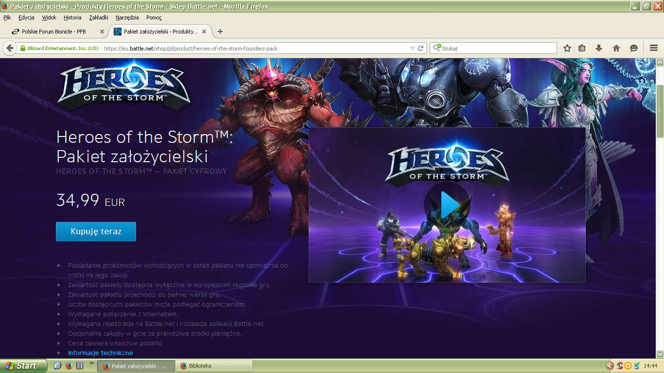Click the blue quick launch icon beside Start

(x=57, y=366)
